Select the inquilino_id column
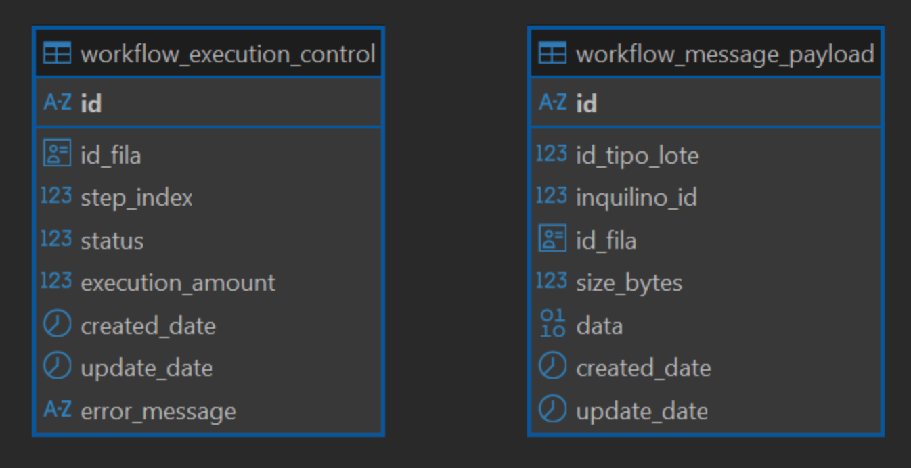This screenshot has height=468, width=911. coord(636,197)
